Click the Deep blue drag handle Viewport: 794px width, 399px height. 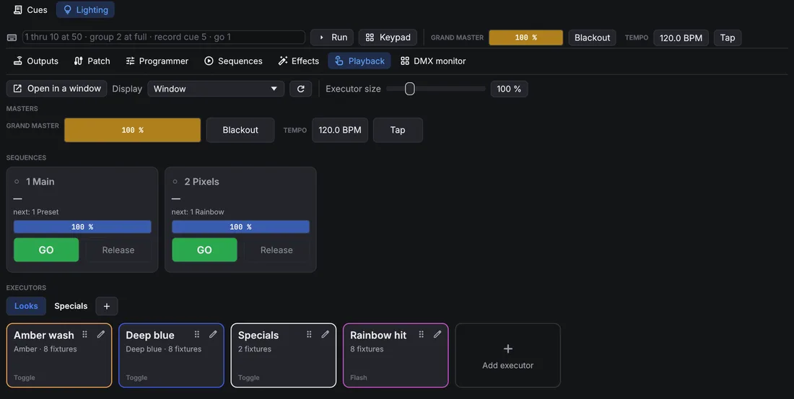point(197,334)
